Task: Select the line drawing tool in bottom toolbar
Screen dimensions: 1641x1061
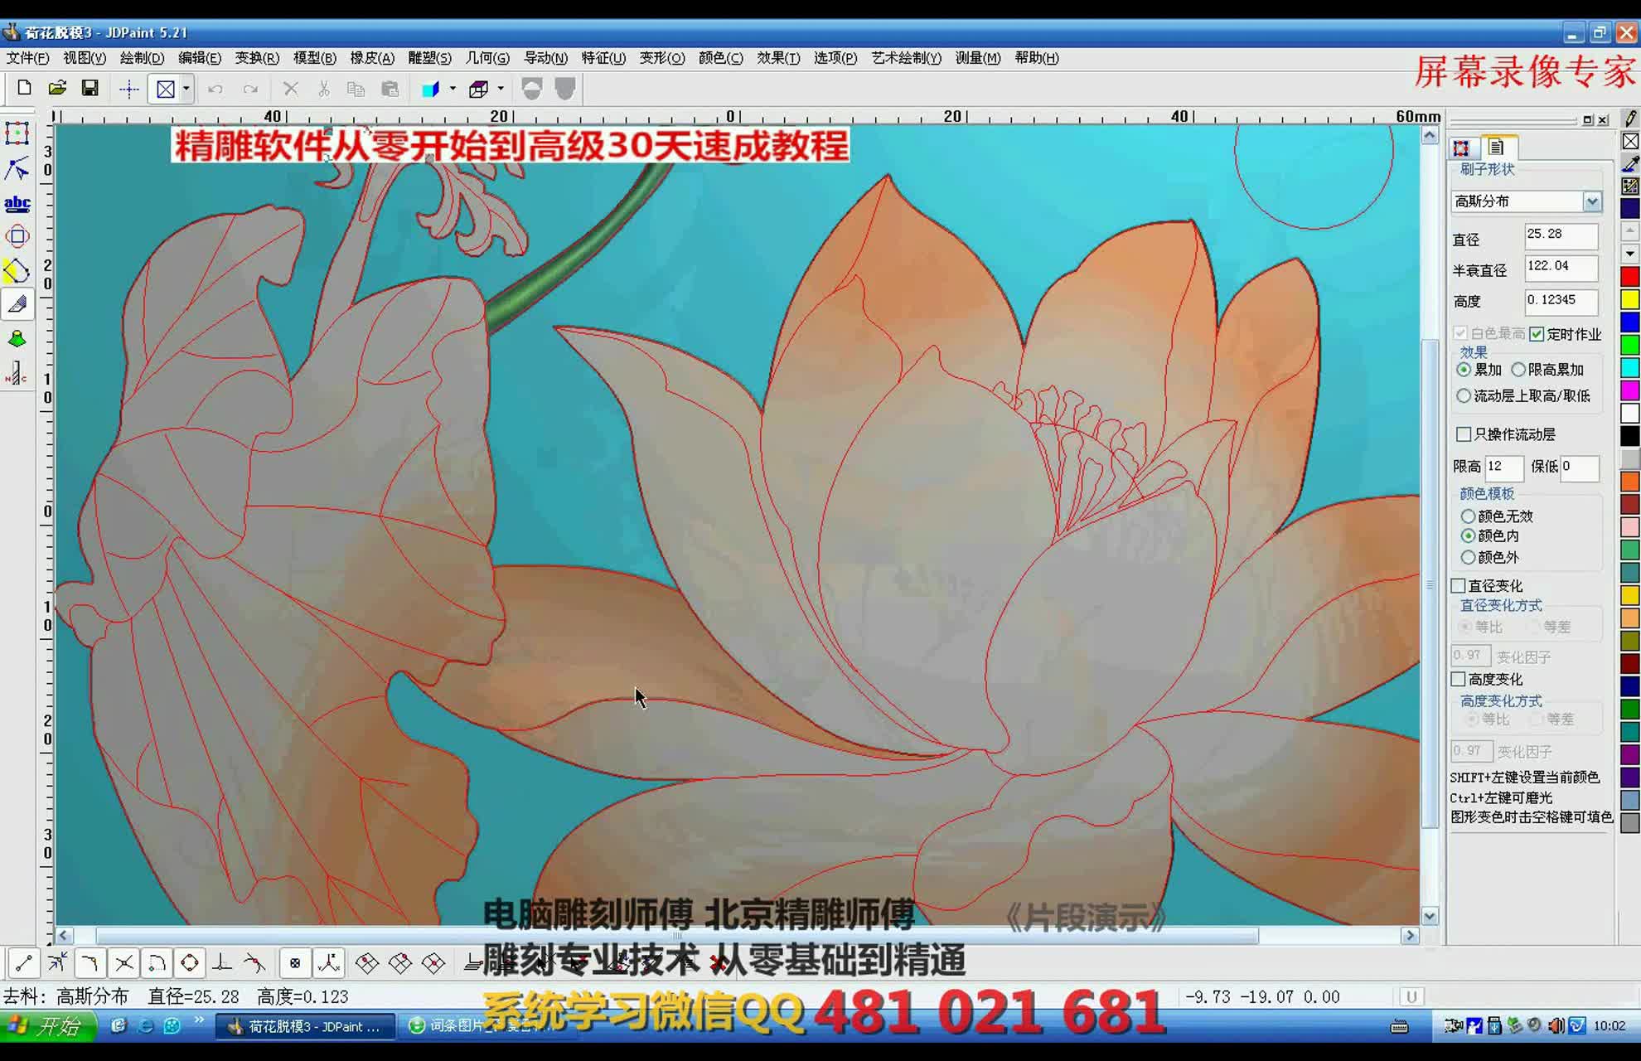Action: (x=22, y=962)
